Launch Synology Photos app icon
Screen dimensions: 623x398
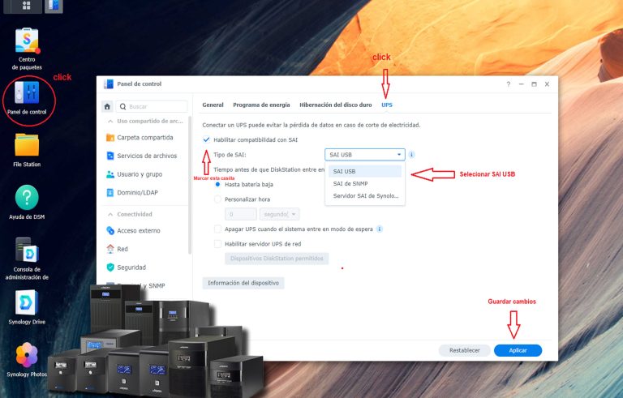click(27, 355)
